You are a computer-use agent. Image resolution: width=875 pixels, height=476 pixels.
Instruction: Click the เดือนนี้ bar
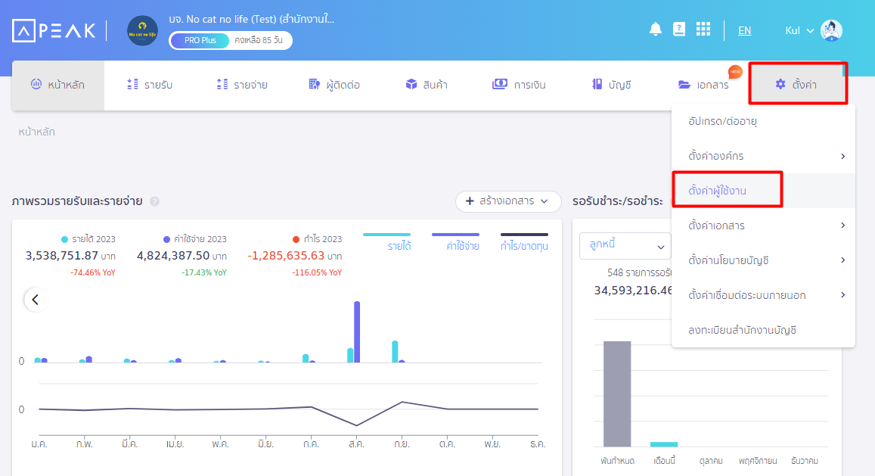coord(664,445)
